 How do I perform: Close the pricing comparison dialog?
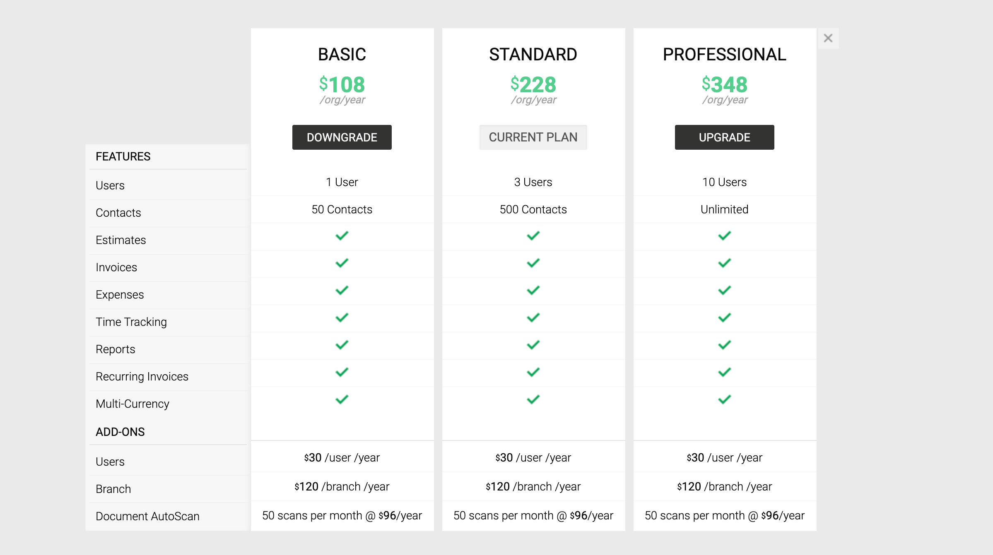tap(829, 38)
